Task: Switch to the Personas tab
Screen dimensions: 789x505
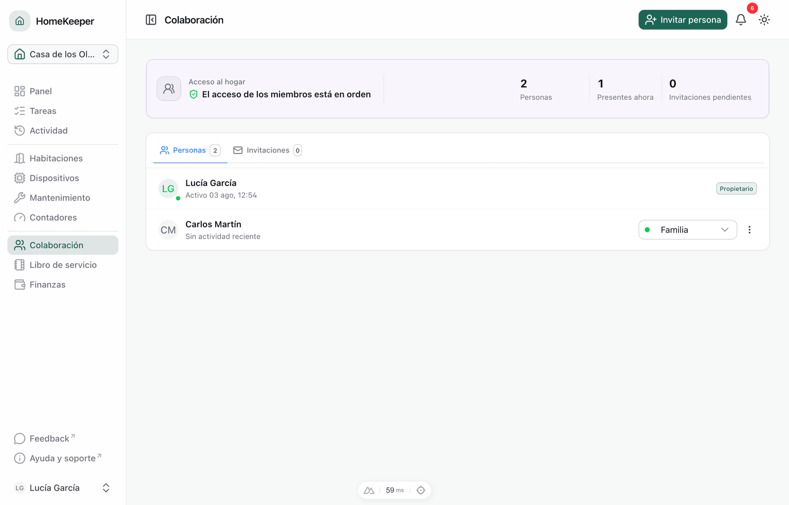Action: (x=190, y=150)
